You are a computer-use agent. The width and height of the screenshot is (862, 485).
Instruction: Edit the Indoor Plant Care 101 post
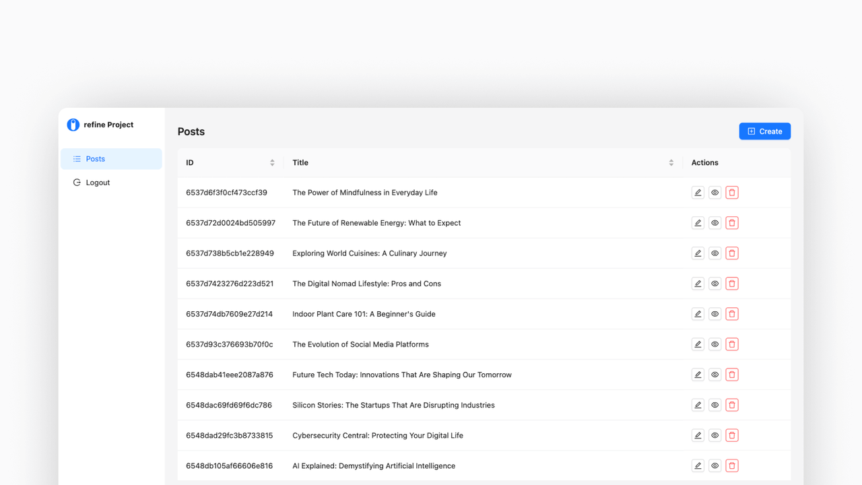[x=698, y=314]
